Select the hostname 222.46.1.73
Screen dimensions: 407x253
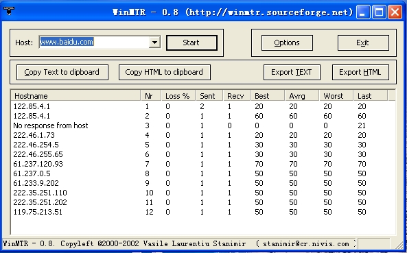pos(34,135)
